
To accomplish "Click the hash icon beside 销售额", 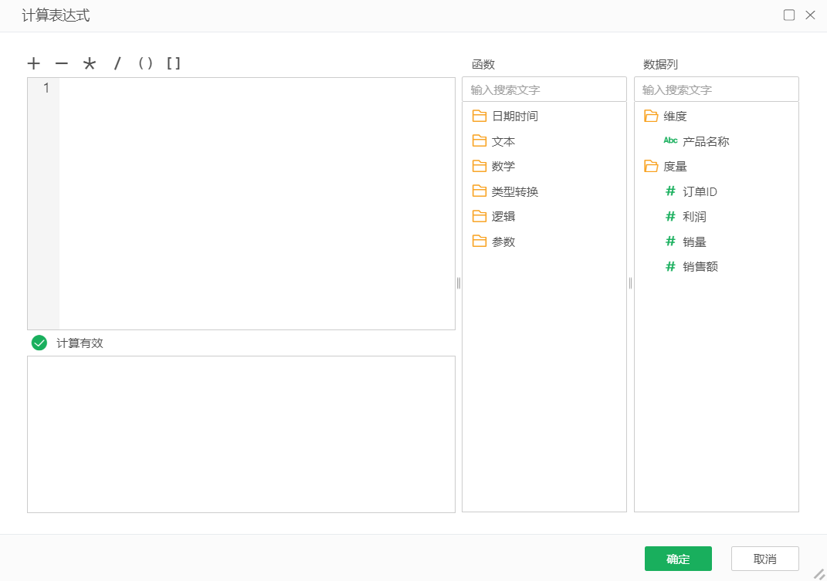I will coord(670,266).
